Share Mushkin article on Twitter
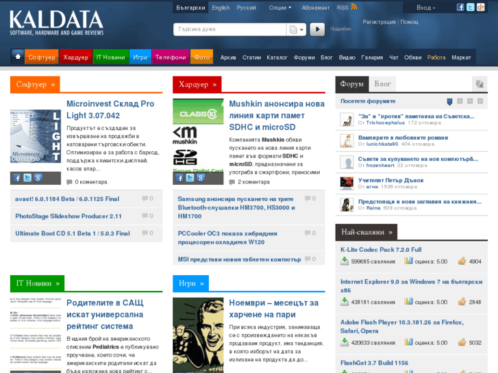This screenshot has height=373, width=498. 190,178
